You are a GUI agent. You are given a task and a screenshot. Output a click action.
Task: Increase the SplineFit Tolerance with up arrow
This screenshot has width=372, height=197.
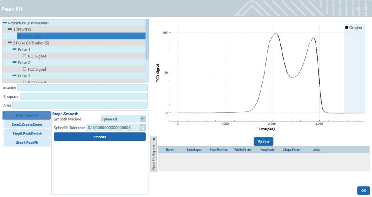[x=143, y=126]
